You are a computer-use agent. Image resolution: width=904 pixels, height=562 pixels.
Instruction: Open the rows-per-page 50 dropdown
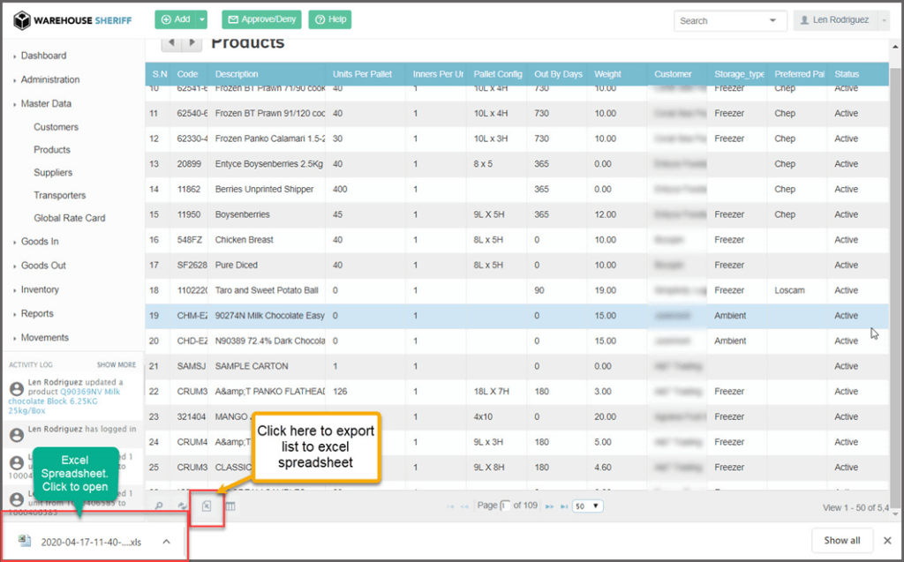pyautogui.click(x=588, y=506)
